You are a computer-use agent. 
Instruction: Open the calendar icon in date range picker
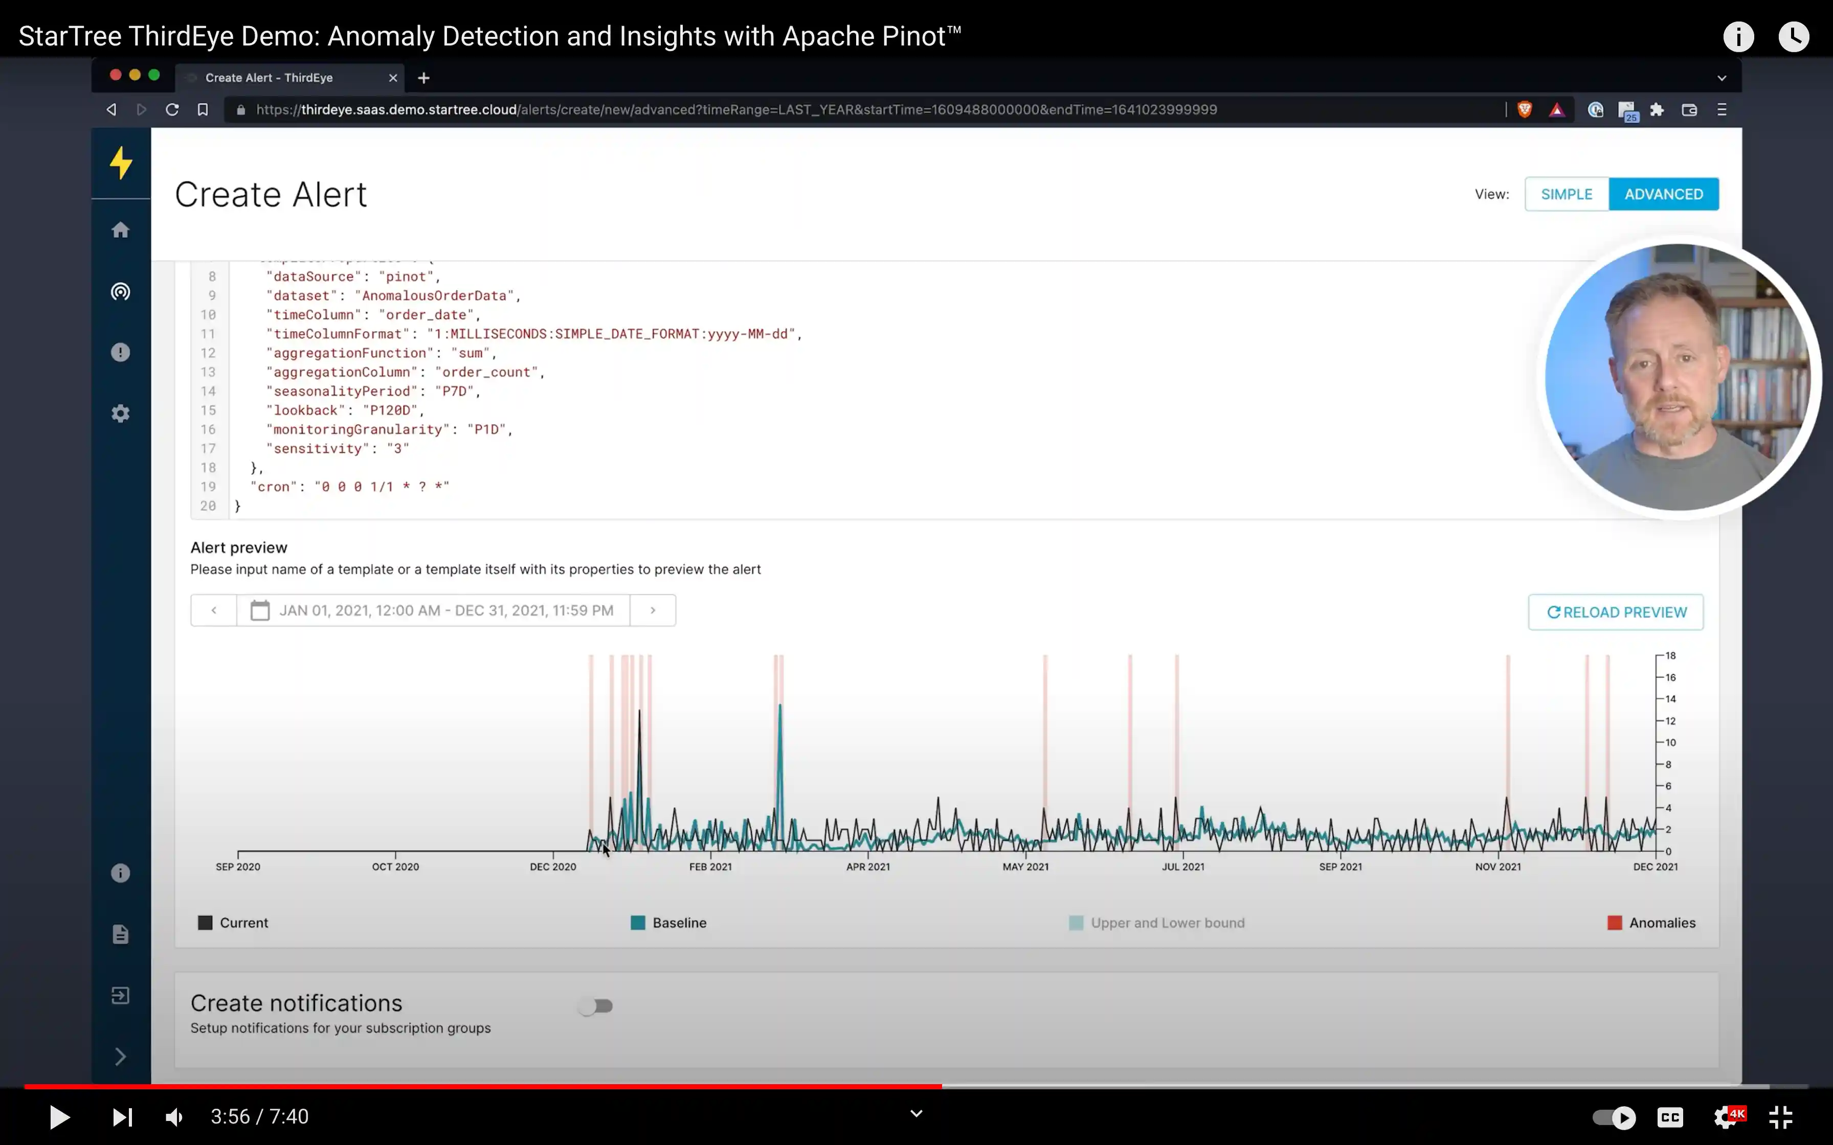tap(260, 610)
